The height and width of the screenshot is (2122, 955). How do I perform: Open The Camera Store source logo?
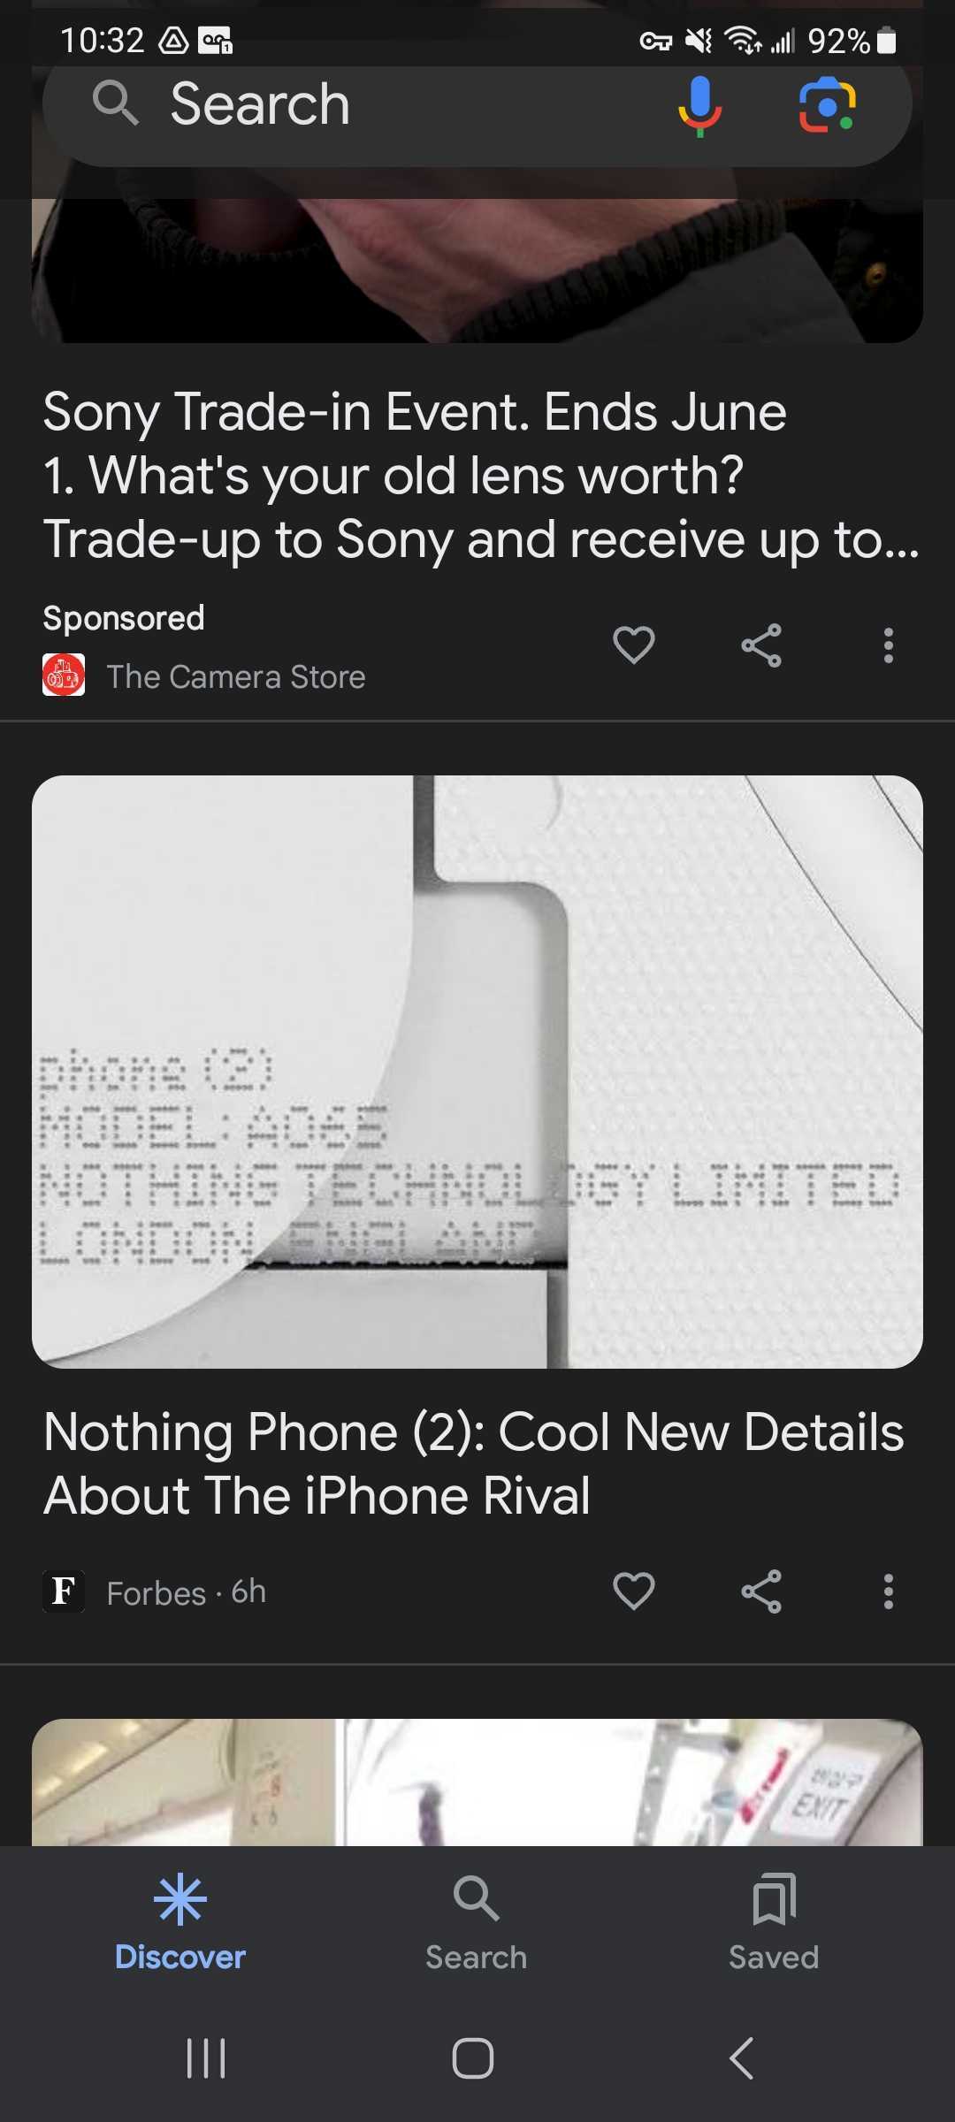64,676
